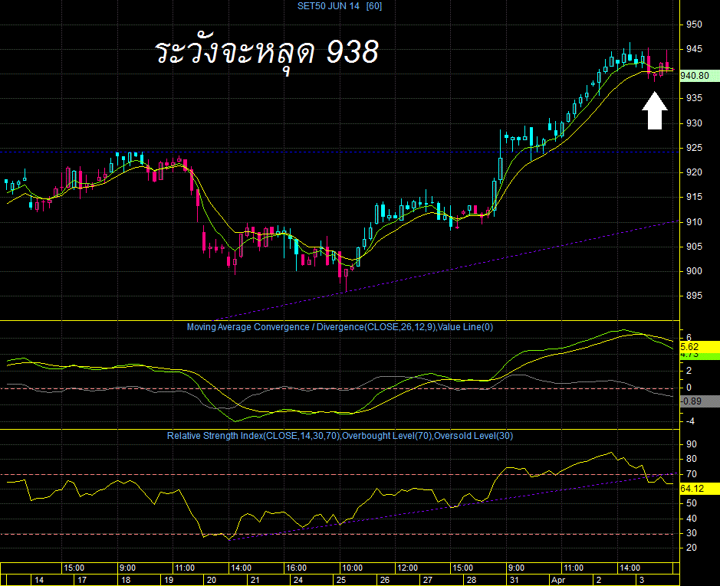Click the 10:00 time label on axis
The width and height of the screenshot is (720, 586).
pos(352,568)
